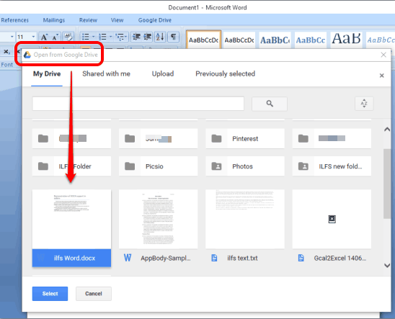Viewport: 395px width, 319px height.
Task: Open the ILFS Folder item
Action: click(71, 166)
